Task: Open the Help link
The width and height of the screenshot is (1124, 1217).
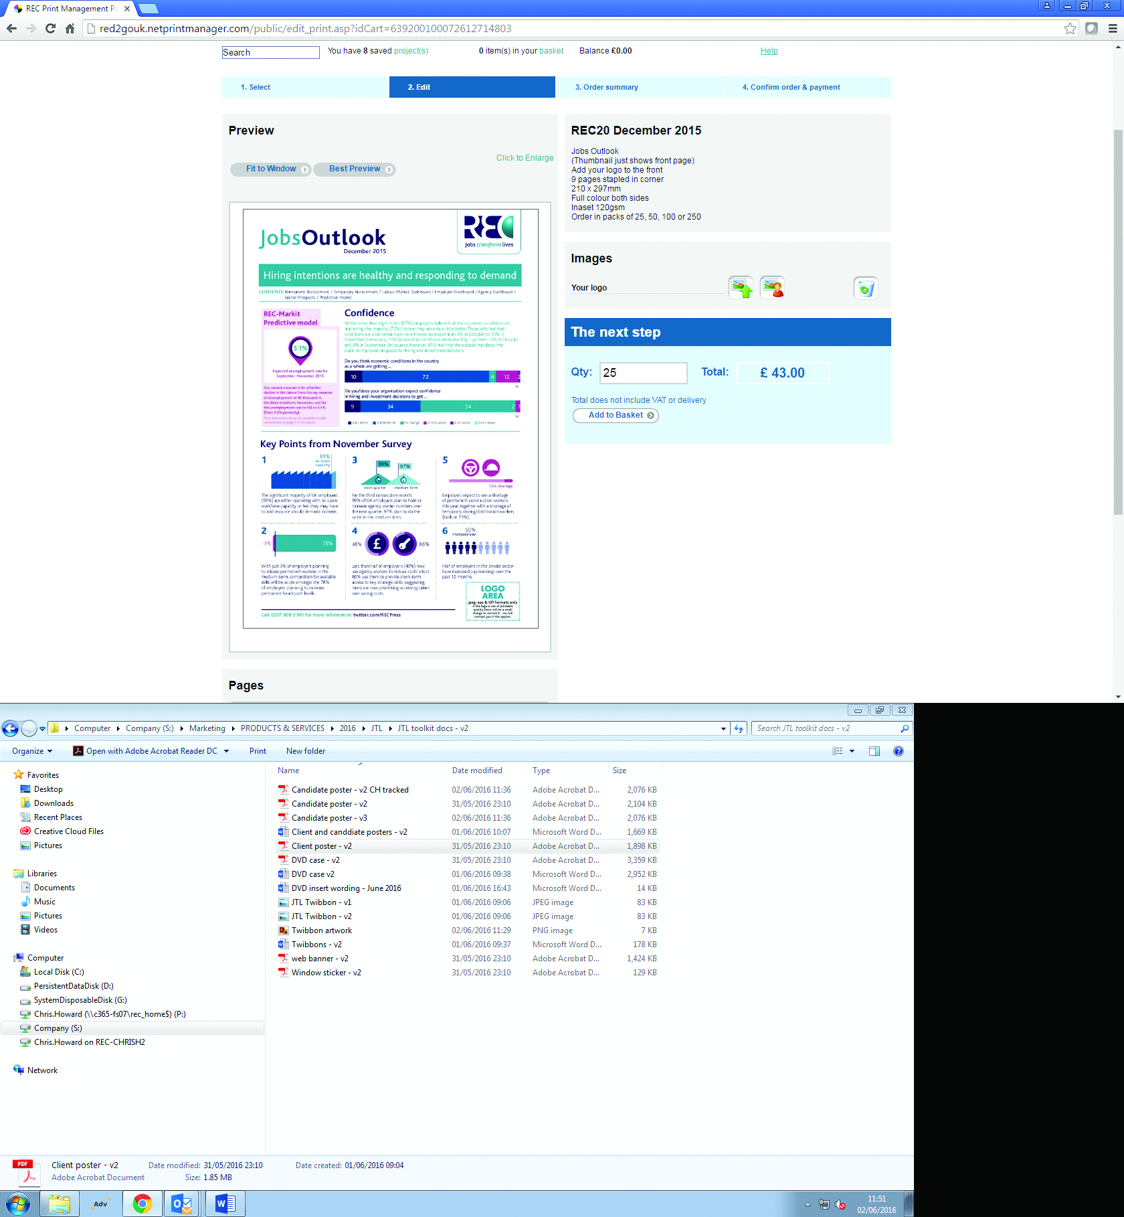Action: (769, 51)
